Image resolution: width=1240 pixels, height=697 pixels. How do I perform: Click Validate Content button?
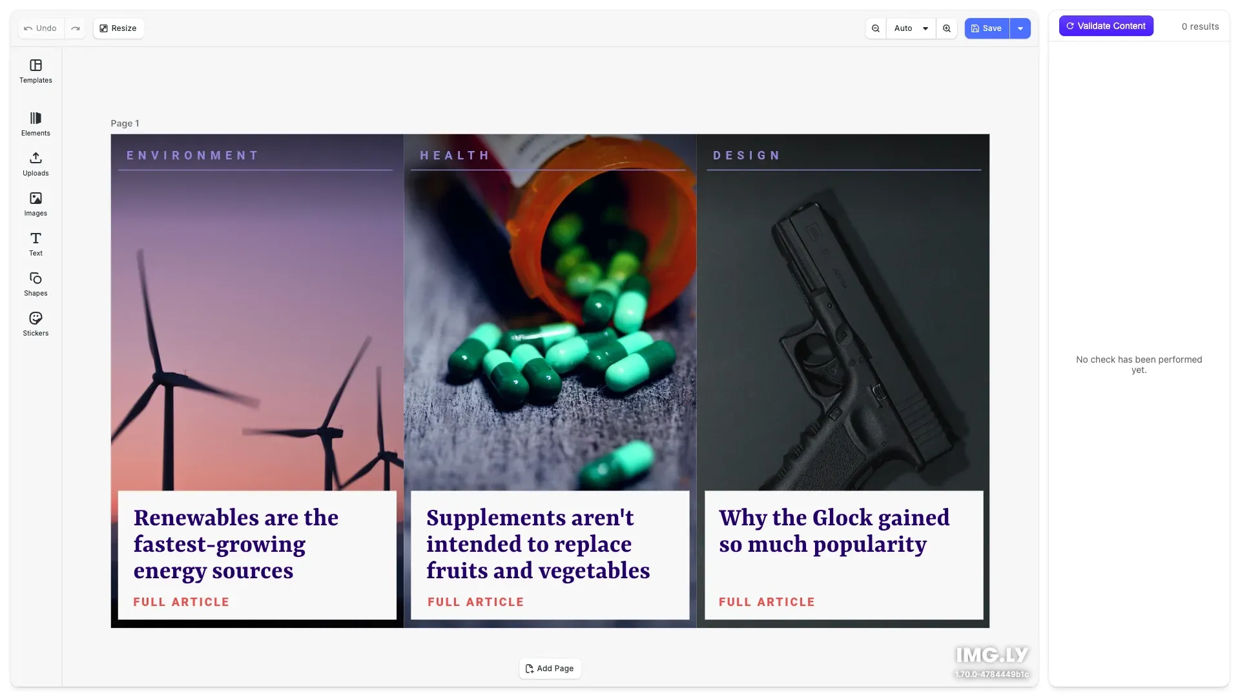click(x=1106, y=26)
